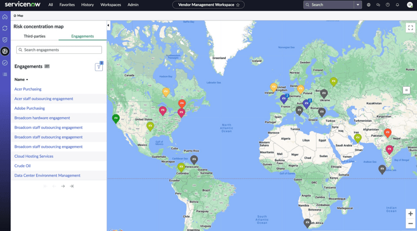Click the Search engagements field

(59, 50)
